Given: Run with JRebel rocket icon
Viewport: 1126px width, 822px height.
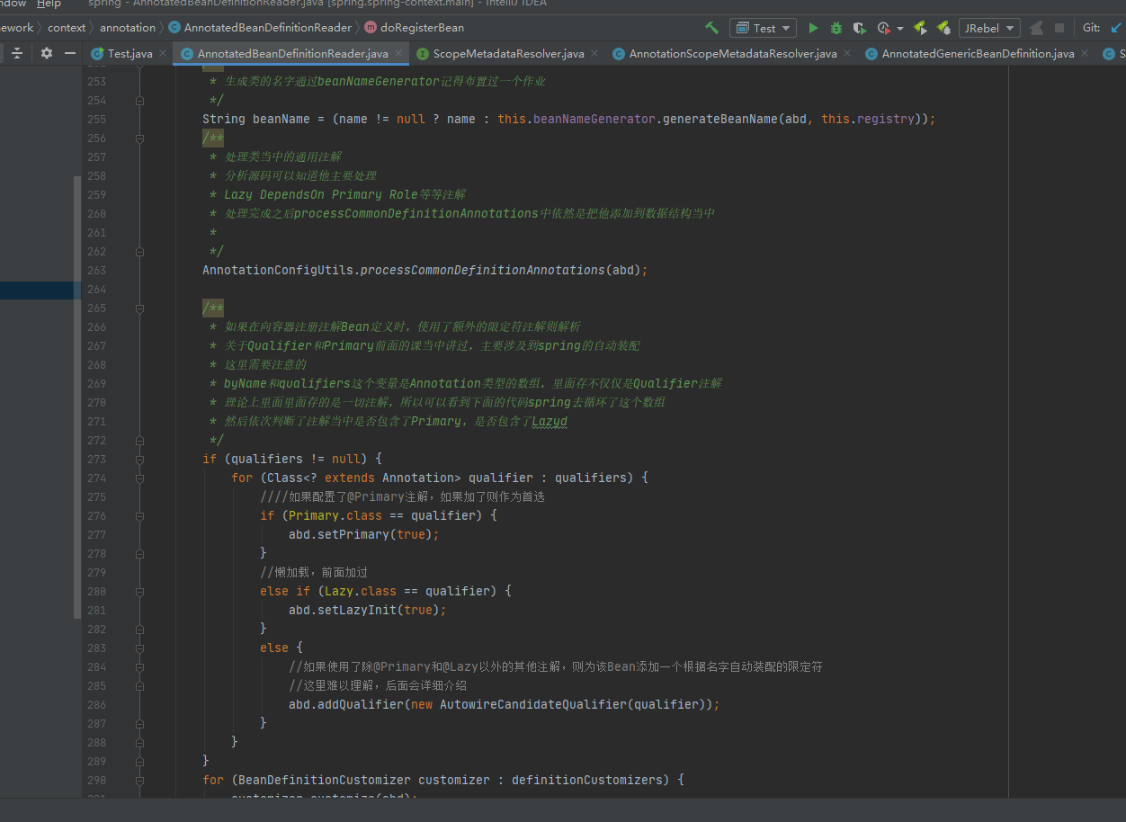Looking at the screenshot, I should 920,28.
